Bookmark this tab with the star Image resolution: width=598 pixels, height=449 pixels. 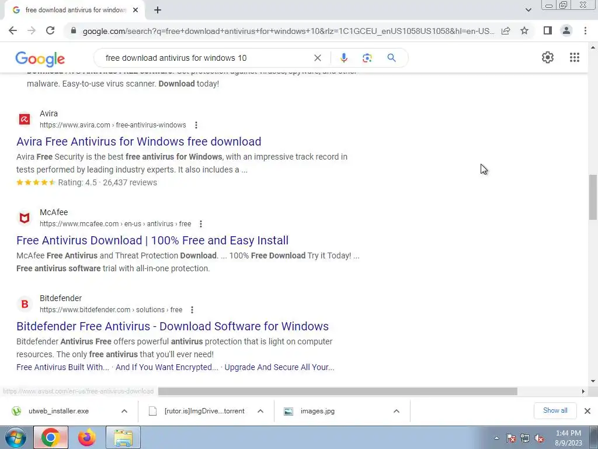pyautogui.click(x=524, y=30)
